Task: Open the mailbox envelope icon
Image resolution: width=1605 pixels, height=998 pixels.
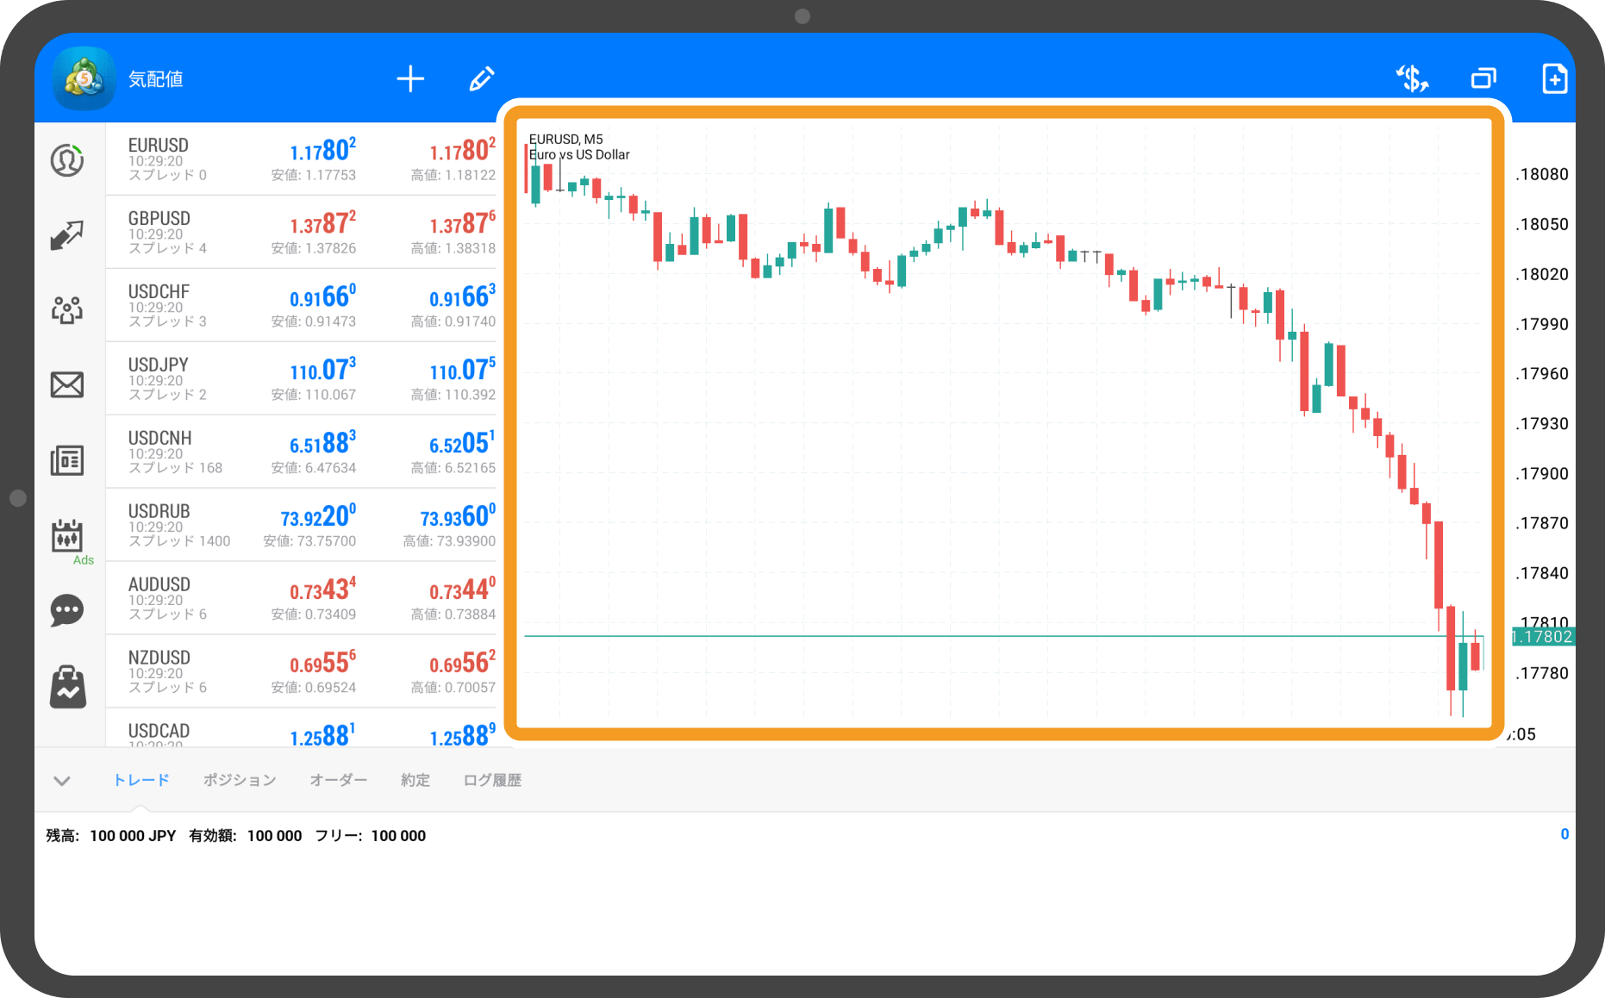Action: coord(67,384)
